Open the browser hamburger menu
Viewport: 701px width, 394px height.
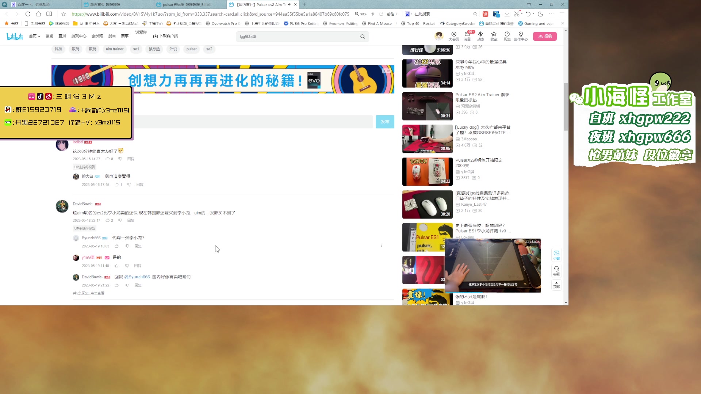562,14
